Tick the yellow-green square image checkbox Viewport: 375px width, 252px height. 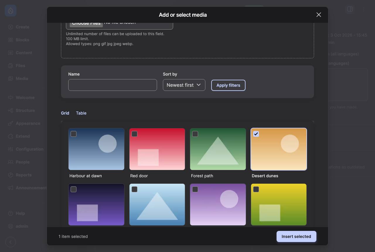tap(256, 189)
